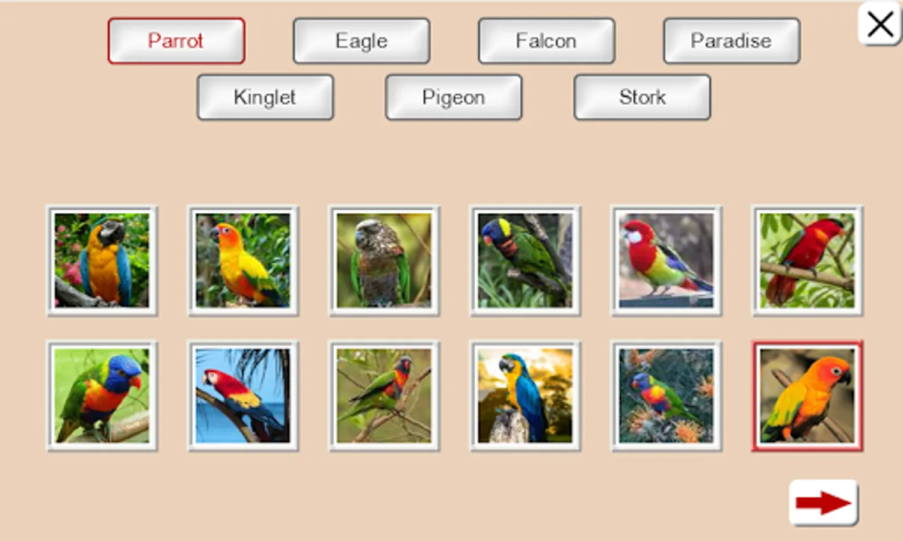
Task: Select the red rosella with white cheek
Action: pyautogui.click(x=666, y=261)
